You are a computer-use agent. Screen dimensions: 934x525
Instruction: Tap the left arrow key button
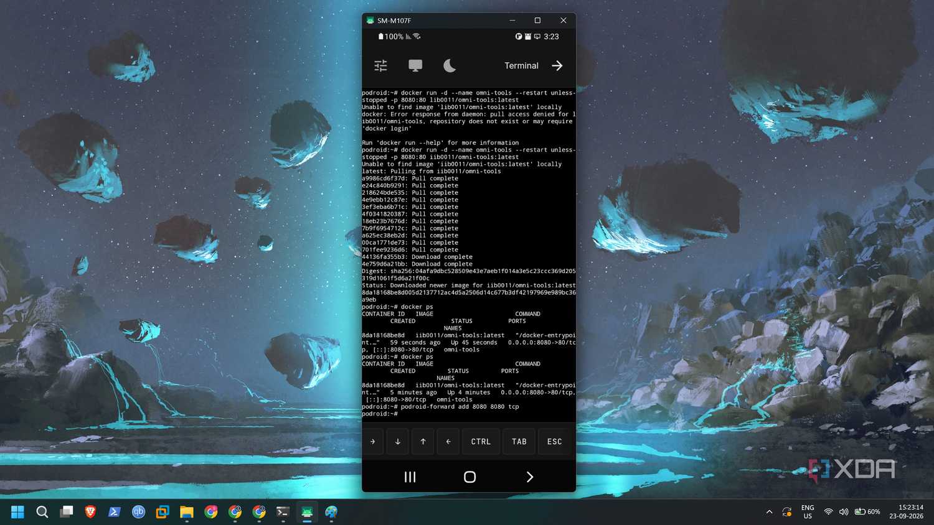448,442
